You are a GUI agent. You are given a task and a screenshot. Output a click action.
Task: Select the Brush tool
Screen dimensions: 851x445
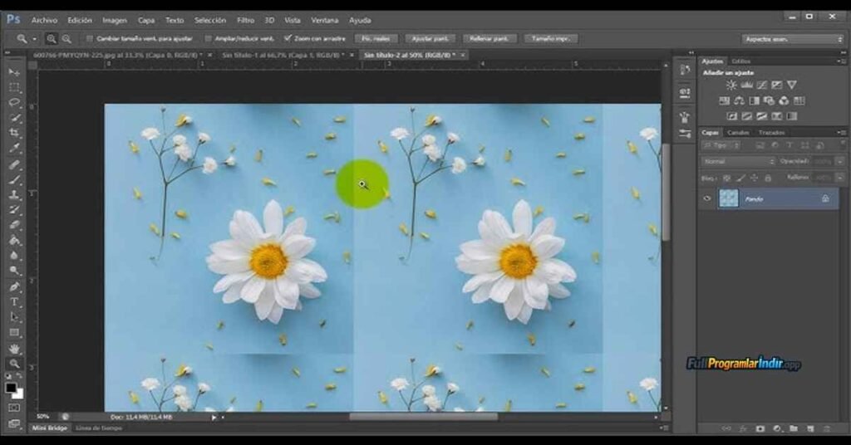coord(14,180)
